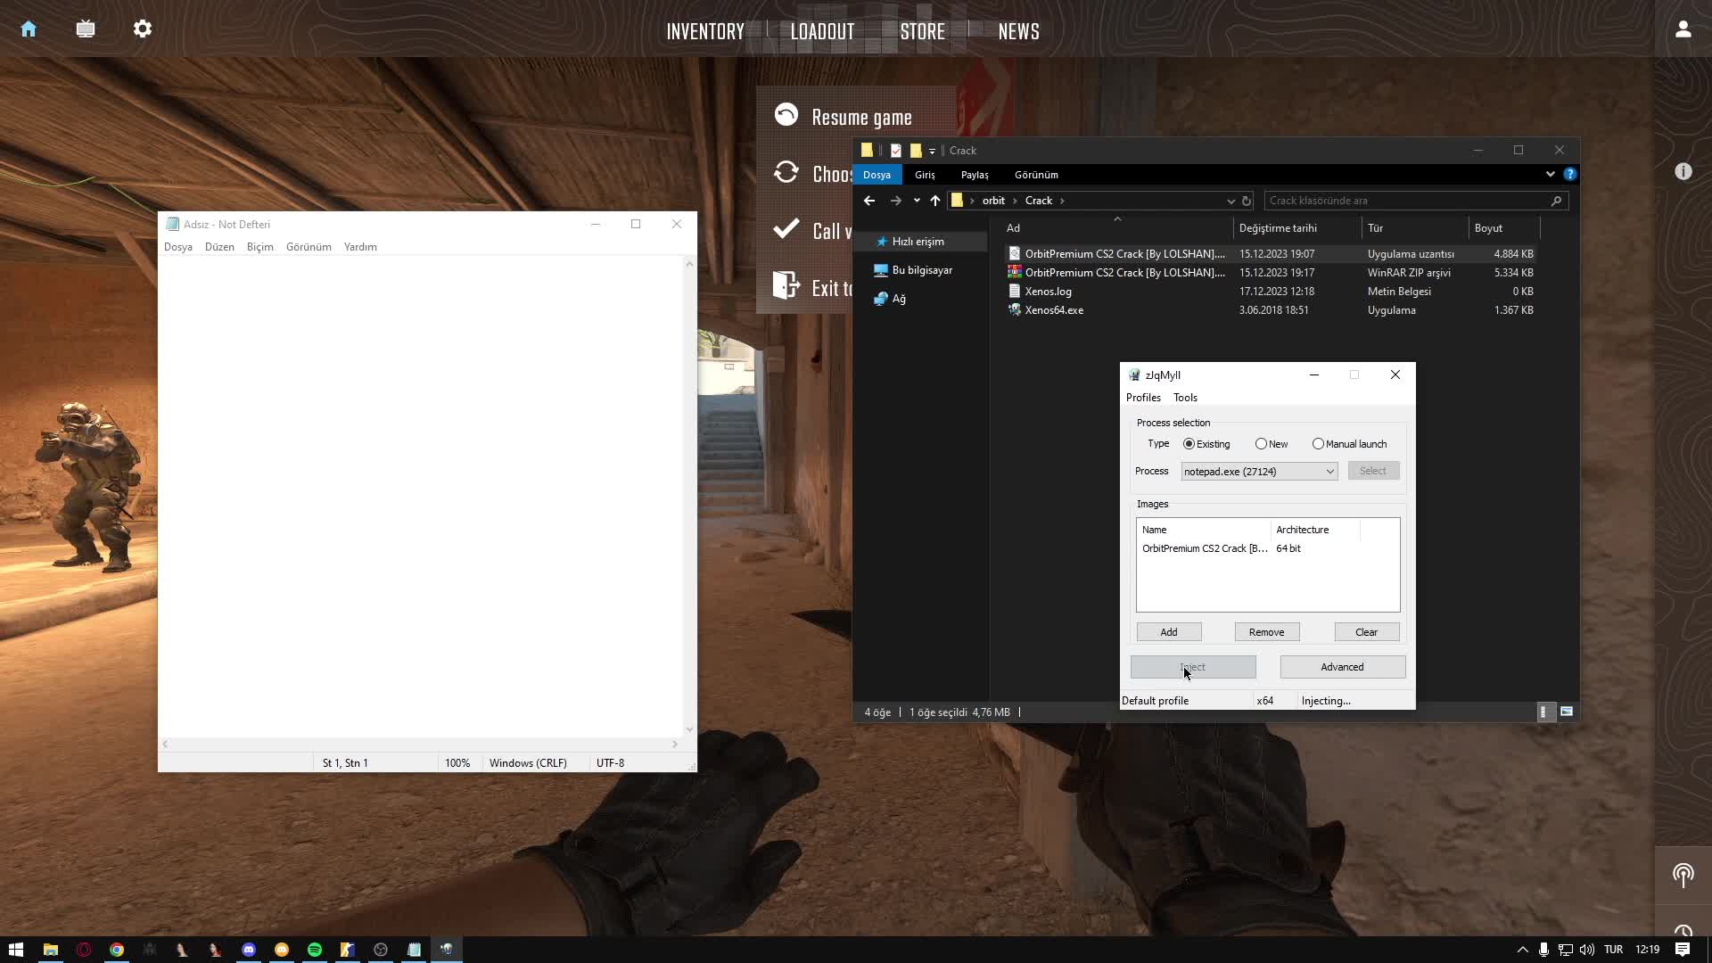Open the address bar dropdown in Explorer
The image size is (1712, 963).
pos(1230,201)
